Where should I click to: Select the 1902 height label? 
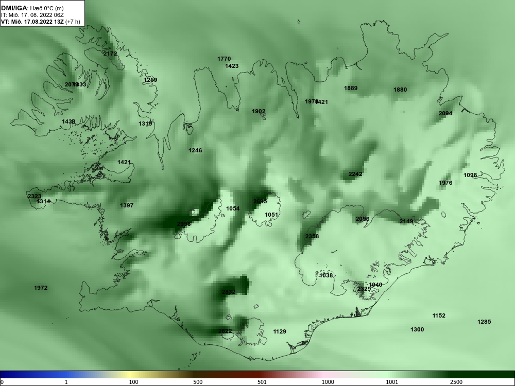(x=259, y=111)
